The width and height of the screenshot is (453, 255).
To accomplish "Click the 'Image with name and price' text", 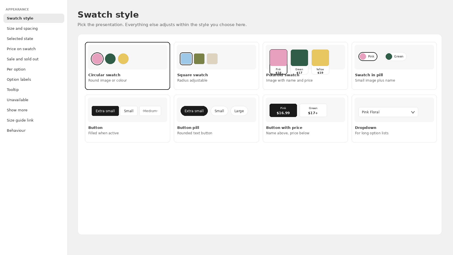I will pos(289,80).
